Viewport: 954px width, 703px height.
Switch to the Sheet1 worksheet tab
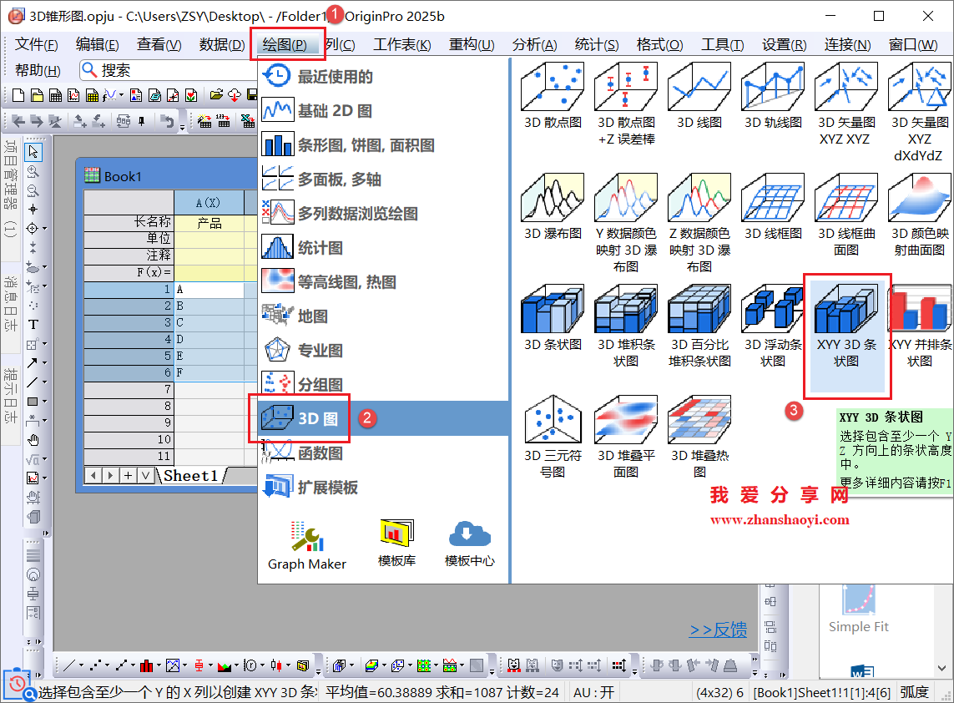click(x=190, y=475)
